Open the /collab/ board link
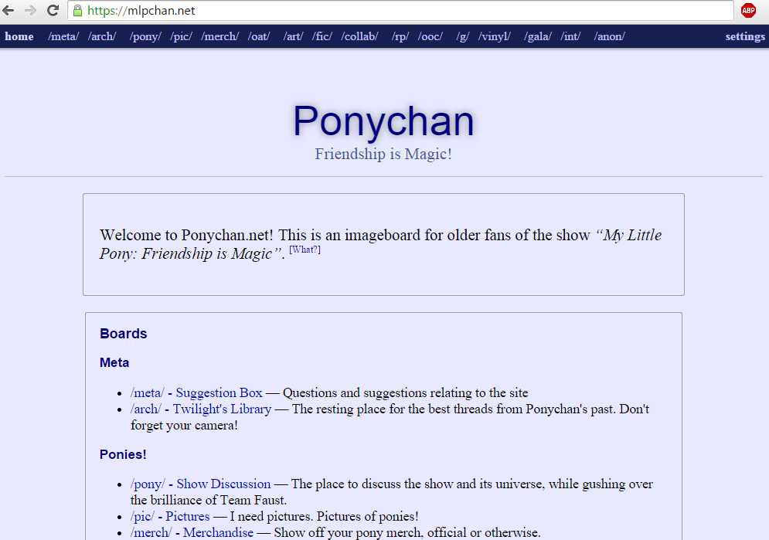 tap(359, 36)
